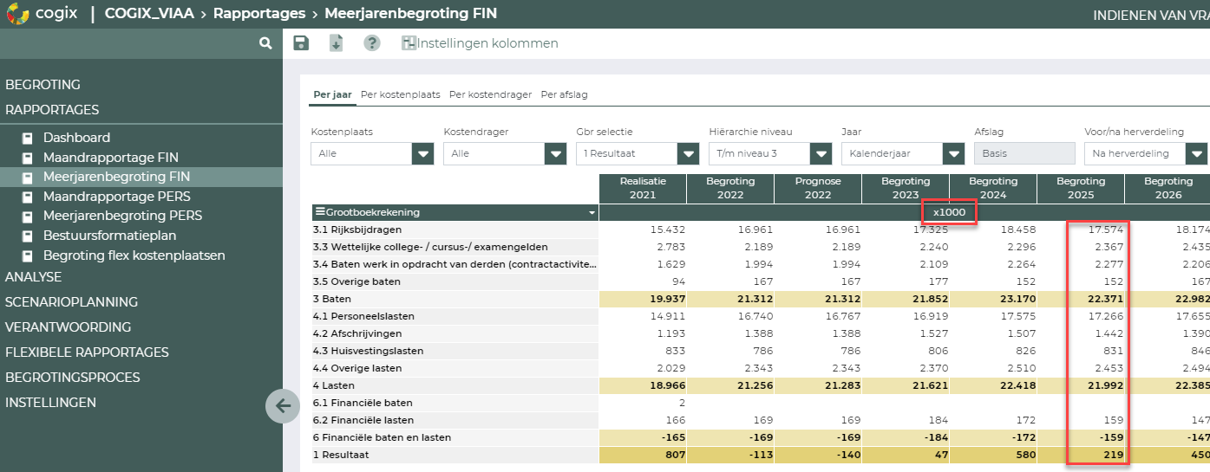This screenshot has width=1210, height=472.
Task: Open the Kostendrager dropdown
Action: click(x=555, y=153)
